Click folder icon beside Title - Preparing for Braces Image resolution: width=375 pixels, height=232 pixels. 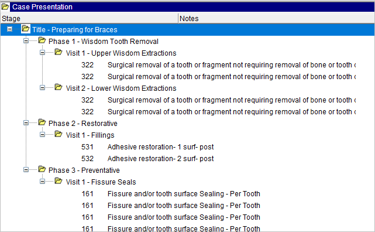25,29
